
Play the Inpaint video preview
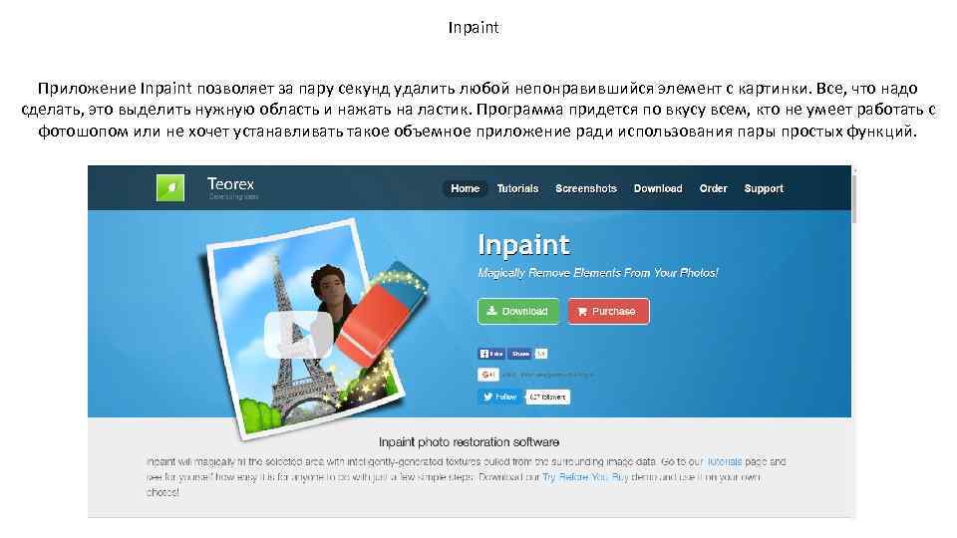click(x=298, y=335)
